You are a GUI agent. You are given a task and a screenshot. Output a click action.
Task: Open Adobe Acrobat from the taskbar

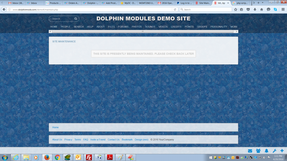[110, 157]
